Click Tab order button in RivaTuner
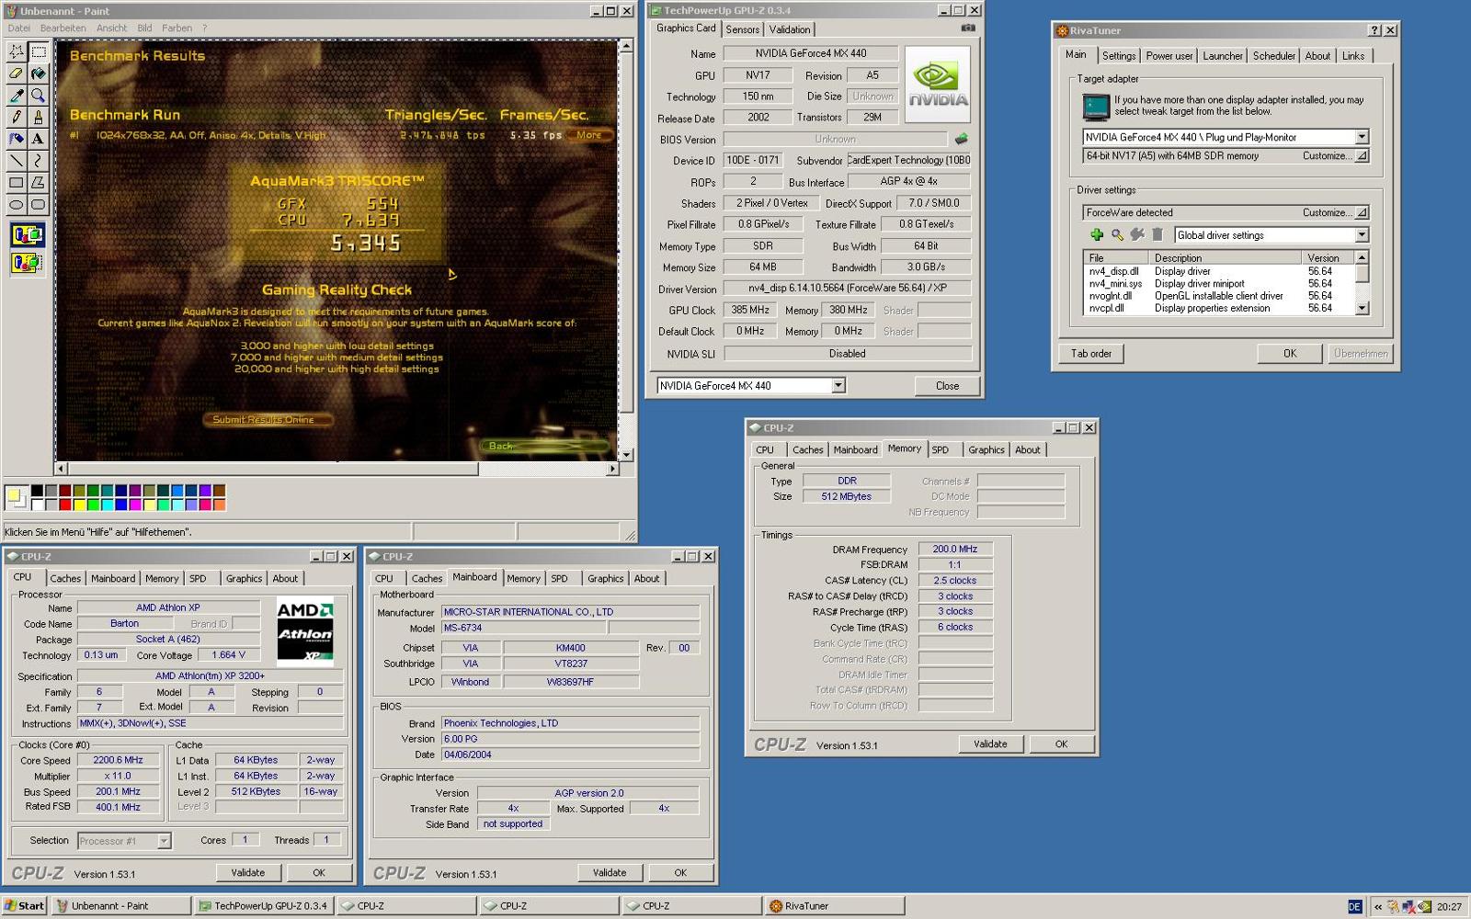Screen dimensions: 1471x919 click(1090, 354)
